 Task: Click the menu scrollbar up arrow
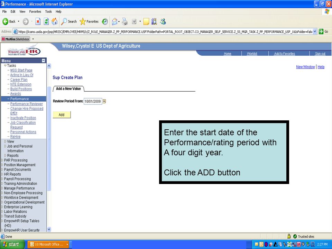pyautogui.click(x=49, y=66)
